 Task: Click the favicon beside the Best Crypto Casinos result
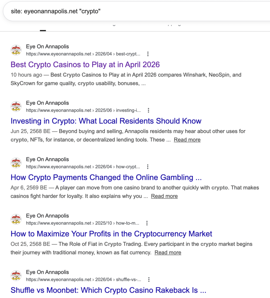[16, 50]
